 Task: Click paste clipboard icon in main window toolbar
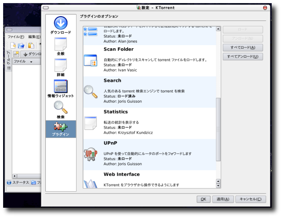pyautogui.click(x=31, y=45)
